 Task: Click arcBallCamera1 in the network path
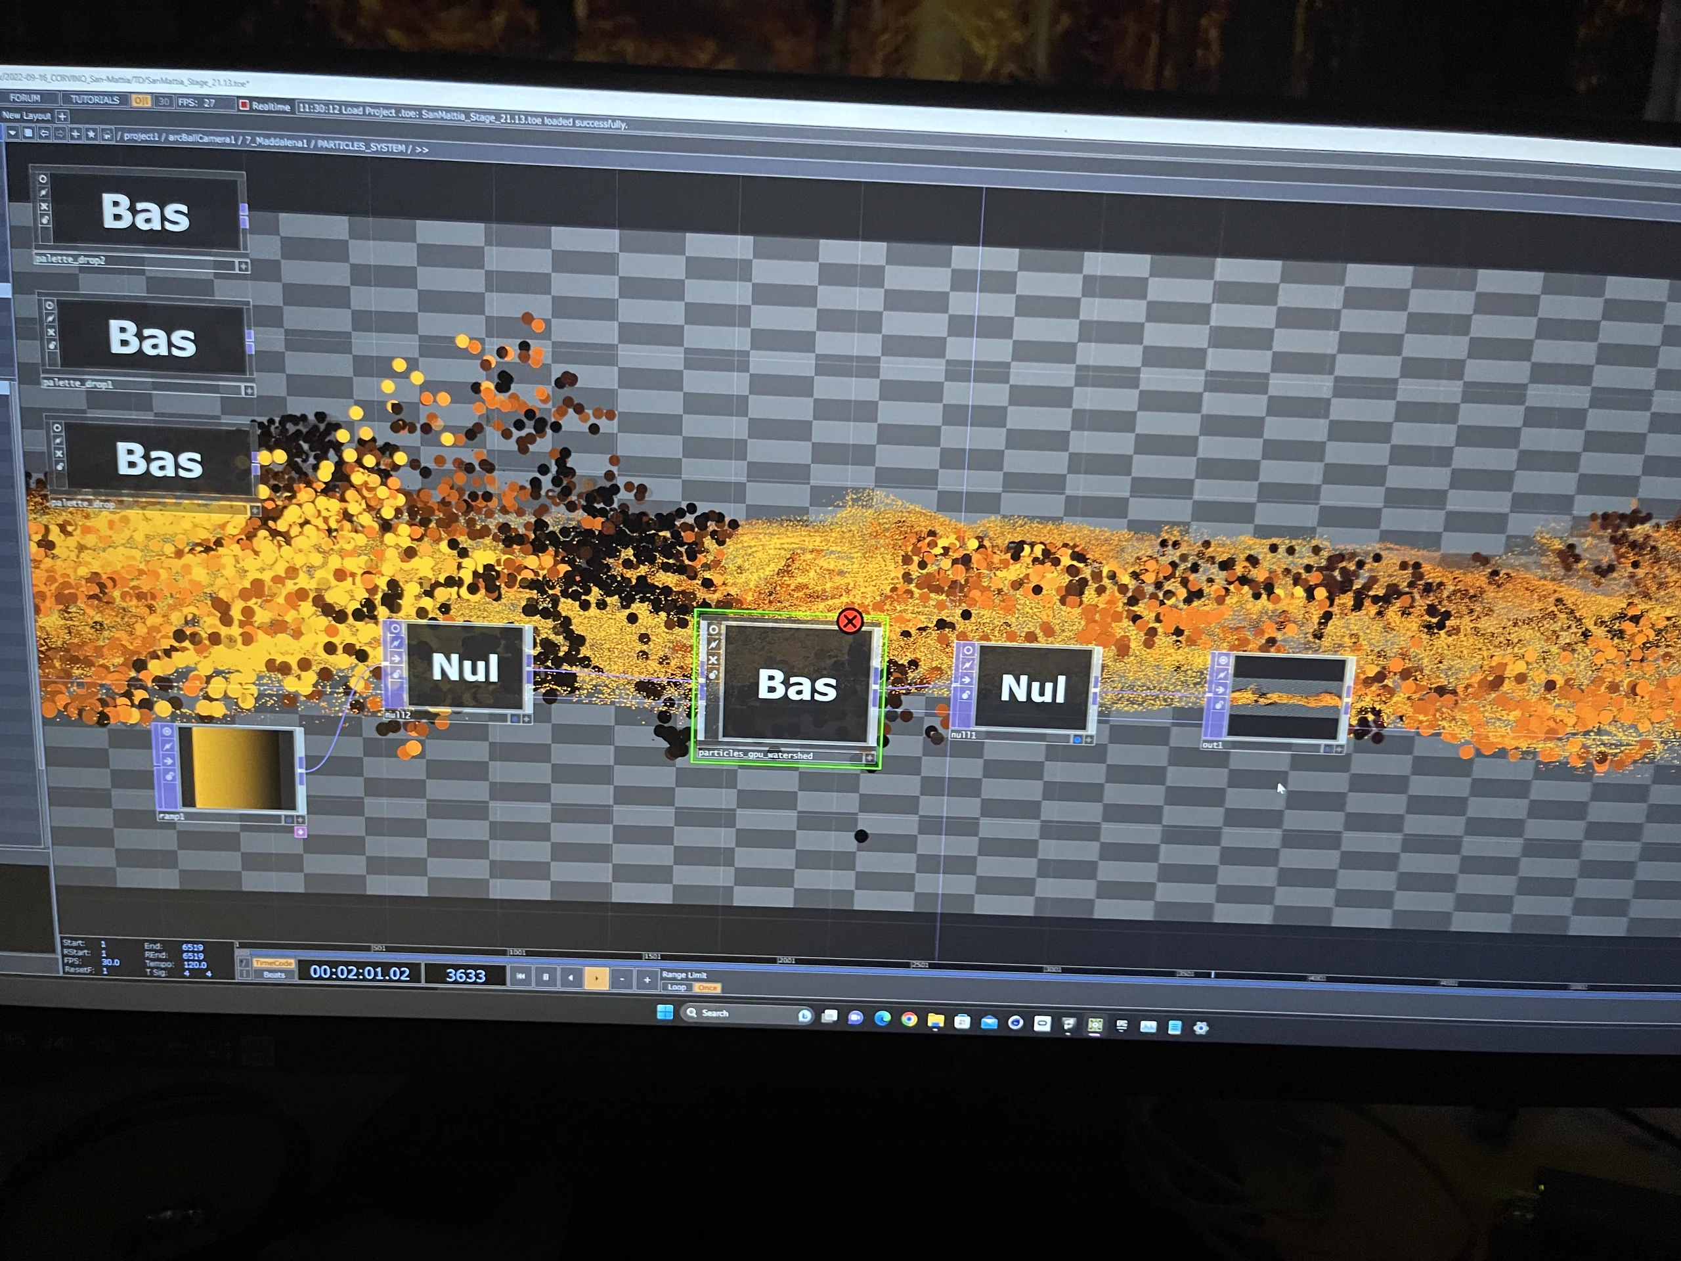click(x=202, y=139)
